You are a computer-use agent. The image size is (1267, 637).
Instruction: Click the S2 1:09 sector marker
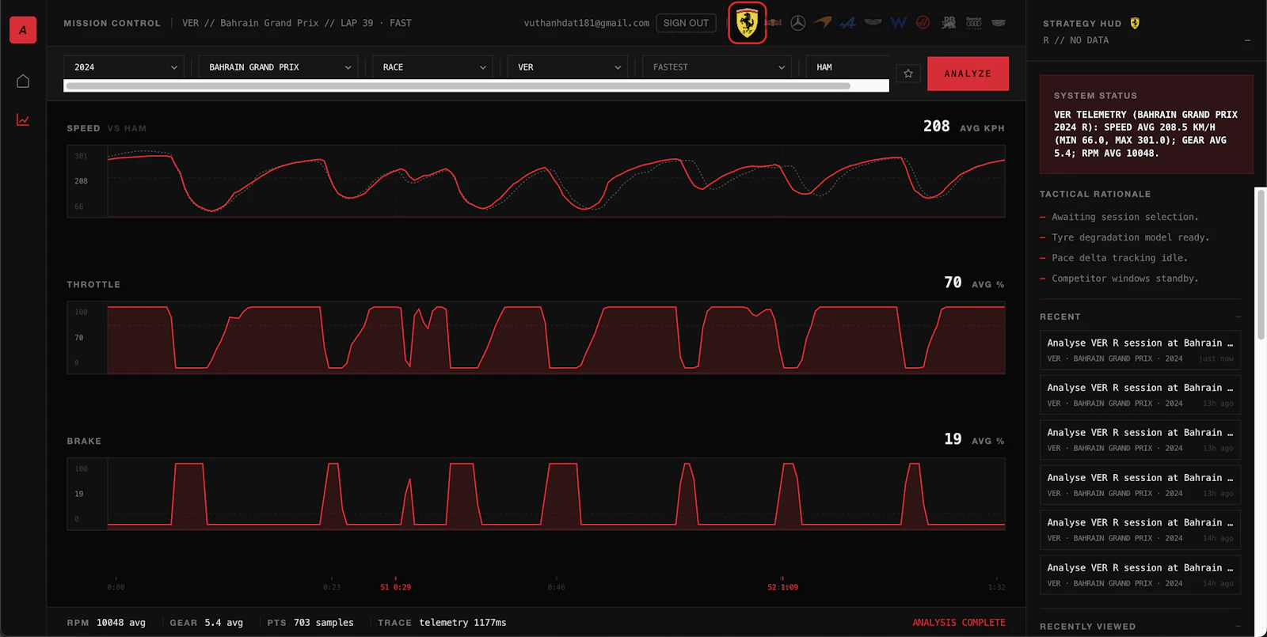tap(782, 587)
